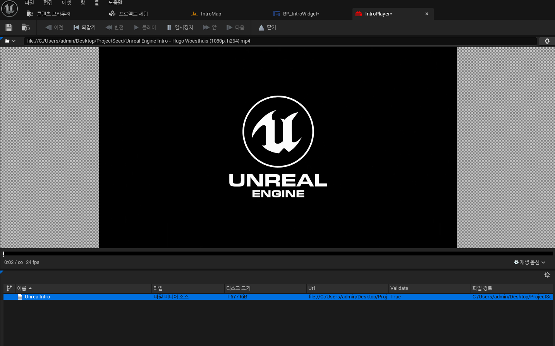Click the Unreal Engine logo icon

[x=9, y=9]
